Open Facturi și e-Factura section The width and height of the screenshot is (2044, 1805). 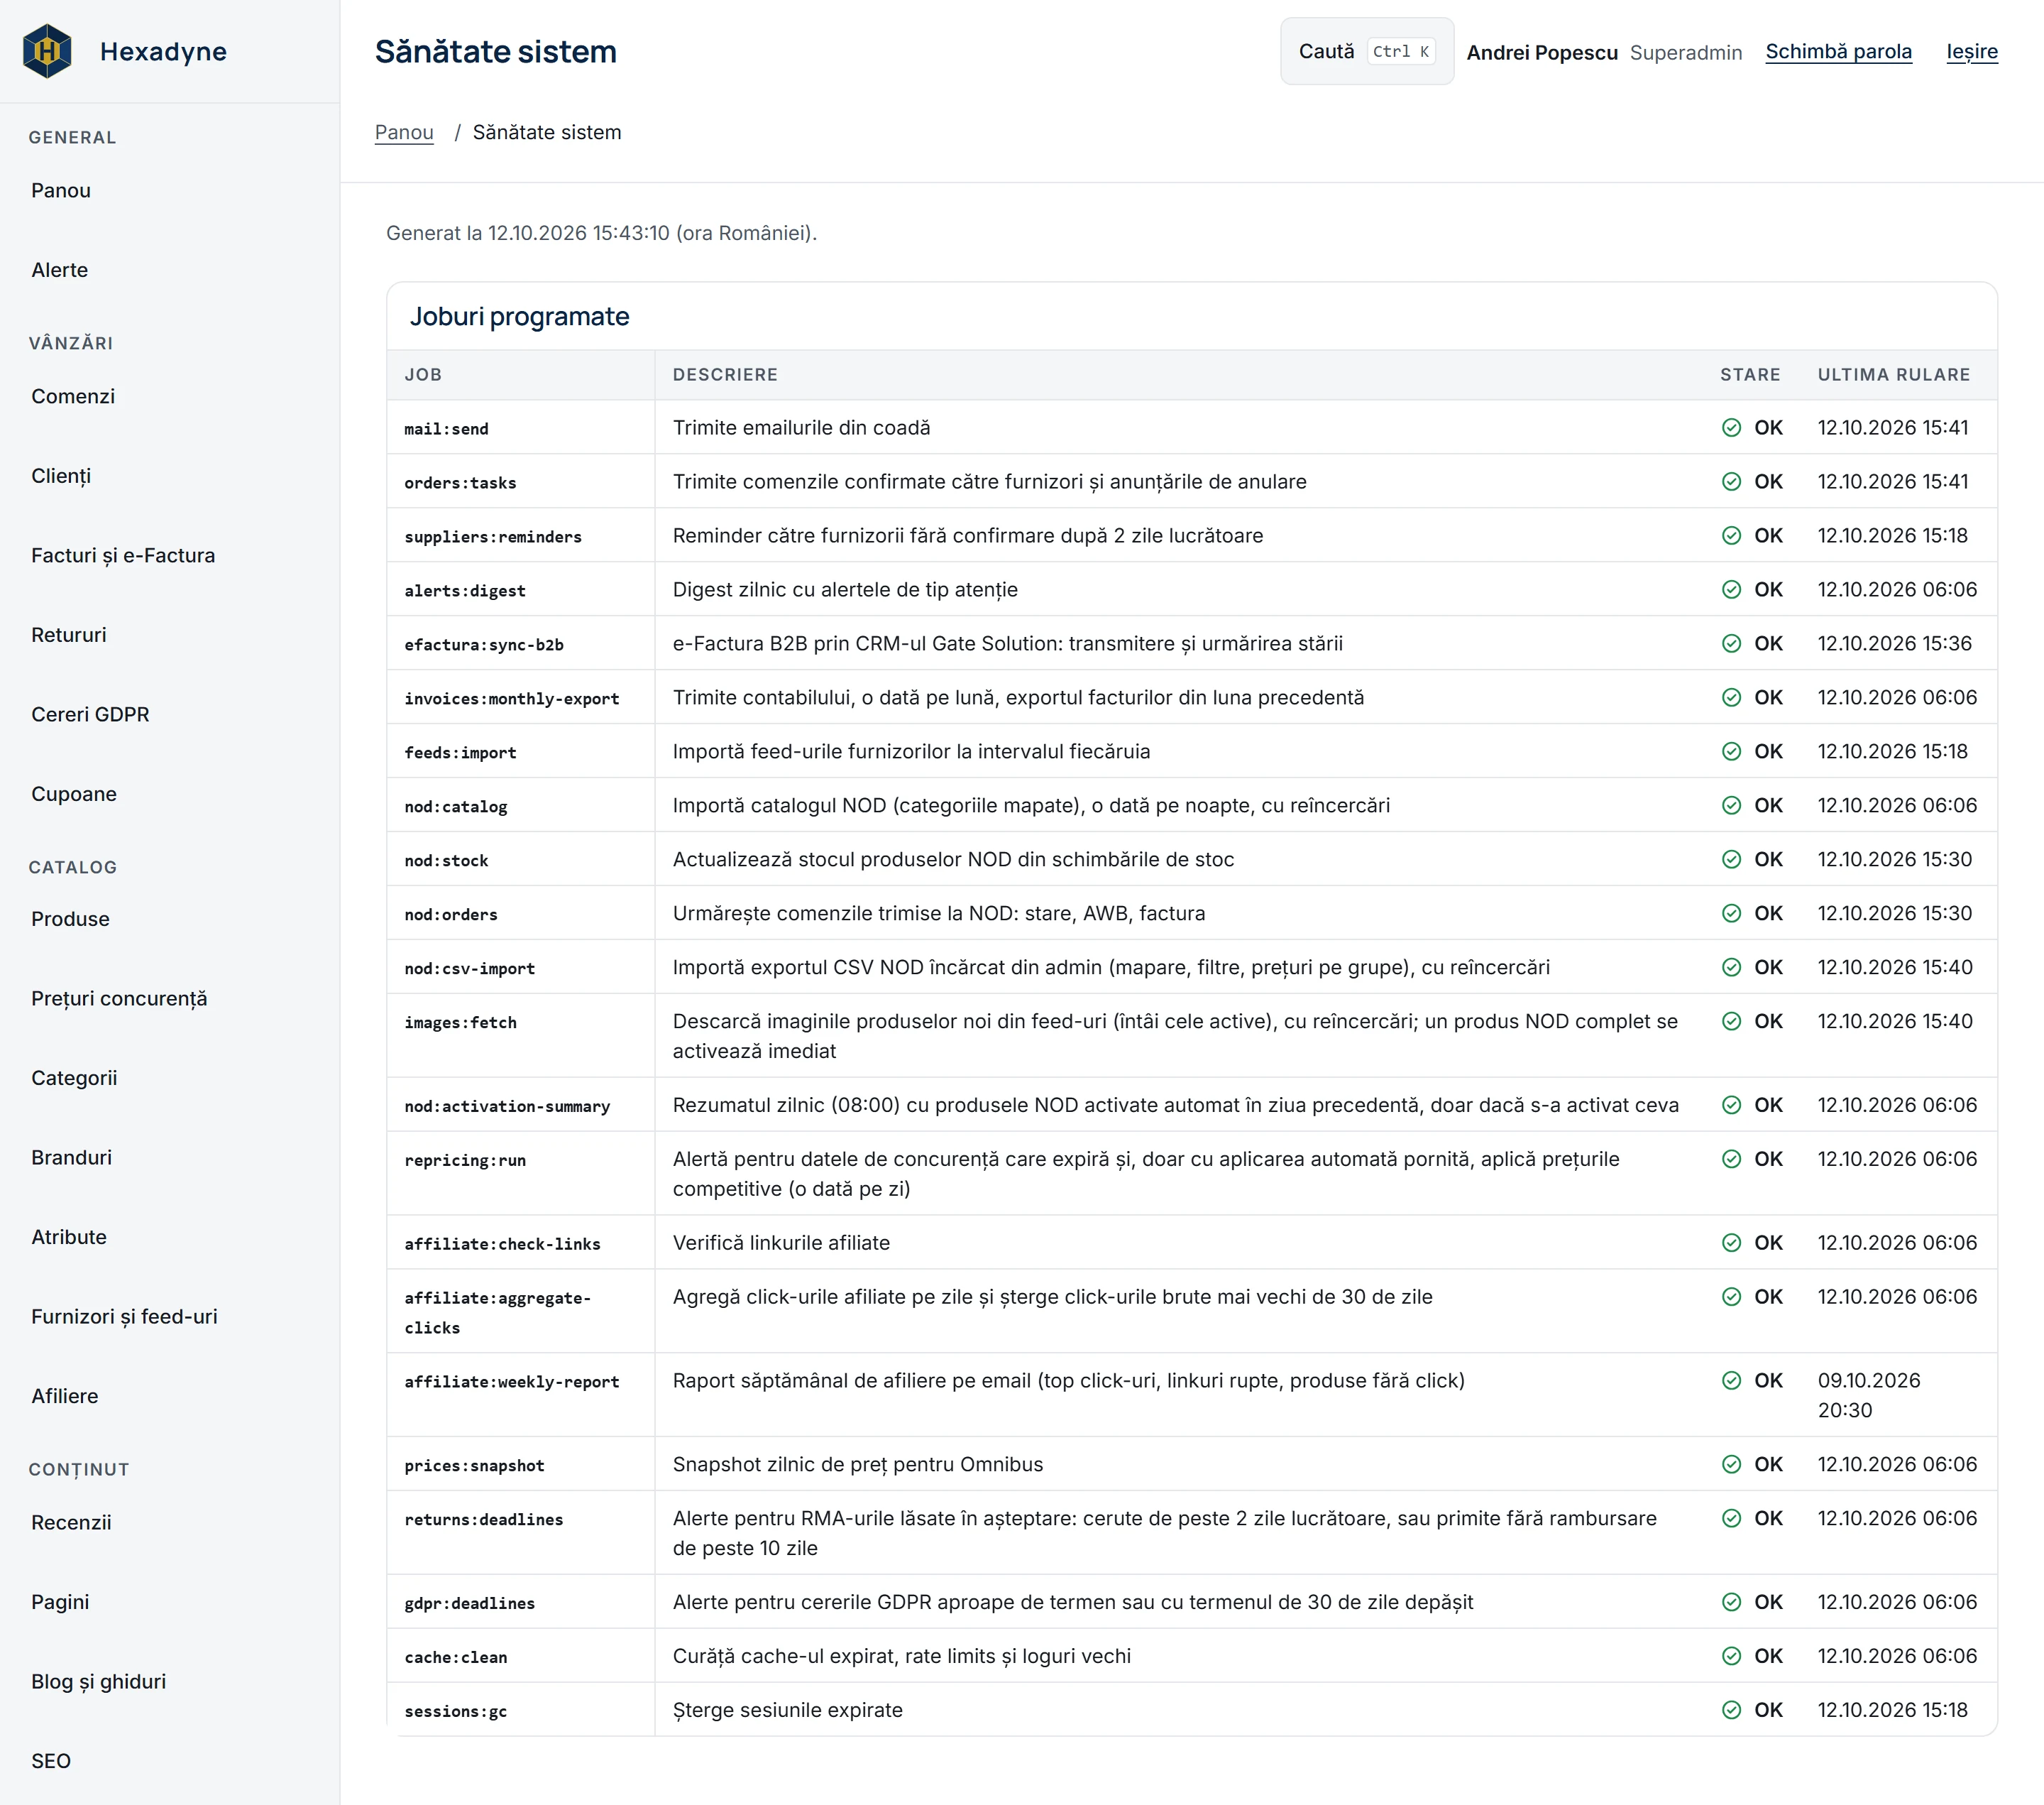(x=123, y=555)
